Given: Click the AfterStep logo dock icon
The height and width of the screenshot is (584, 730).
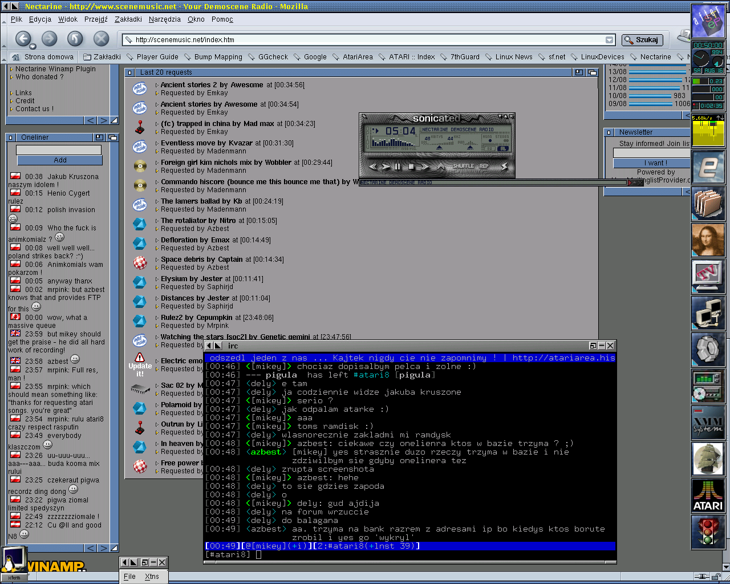Looking at the screenshot, I should [x=708, y=21].
